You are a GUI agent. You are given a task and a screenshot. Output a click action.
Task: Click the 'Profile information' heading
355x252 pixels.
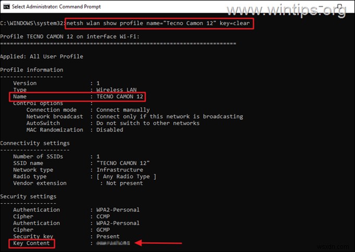point(32,70)
